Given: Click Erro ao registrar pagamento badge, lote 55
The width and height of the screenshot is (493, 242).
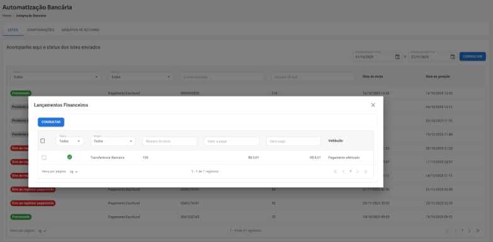Looking at the screenshot, I should click(x=33, y=203).
